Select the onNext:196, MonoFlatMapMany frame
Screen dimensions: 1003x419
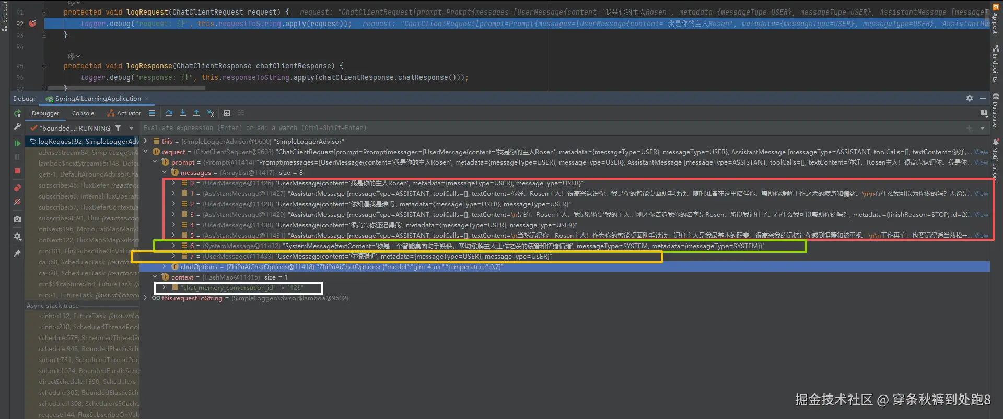pos(83,229)
